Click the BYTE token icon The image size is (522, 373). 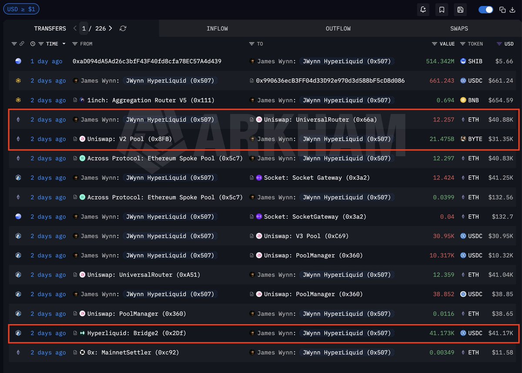(463, 139)
